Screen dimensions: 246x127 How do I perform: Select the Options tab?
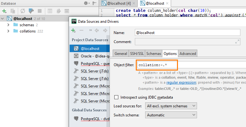170,53
